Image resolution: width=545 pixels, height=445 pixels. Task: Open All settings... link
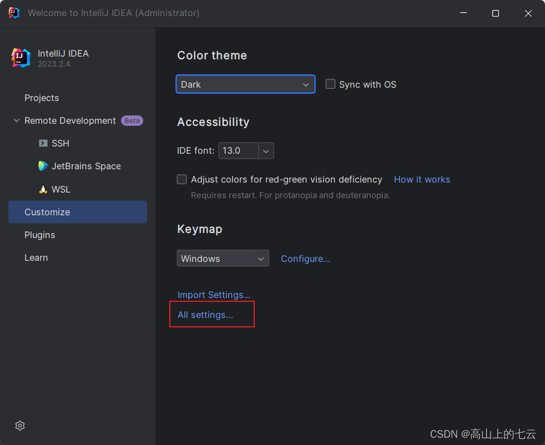pyautogui.click(x=205, y=315)
